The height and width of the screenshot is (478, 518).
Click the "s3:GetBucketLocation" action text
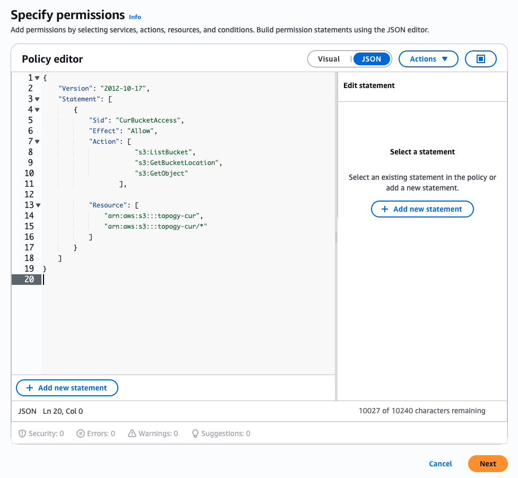tap(177, 163)
